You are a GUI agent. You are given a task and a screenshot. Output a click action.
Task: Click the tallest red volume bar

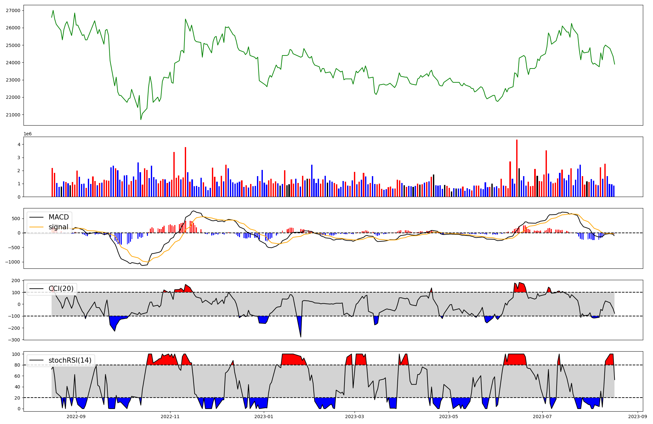[x=517, y=168]
